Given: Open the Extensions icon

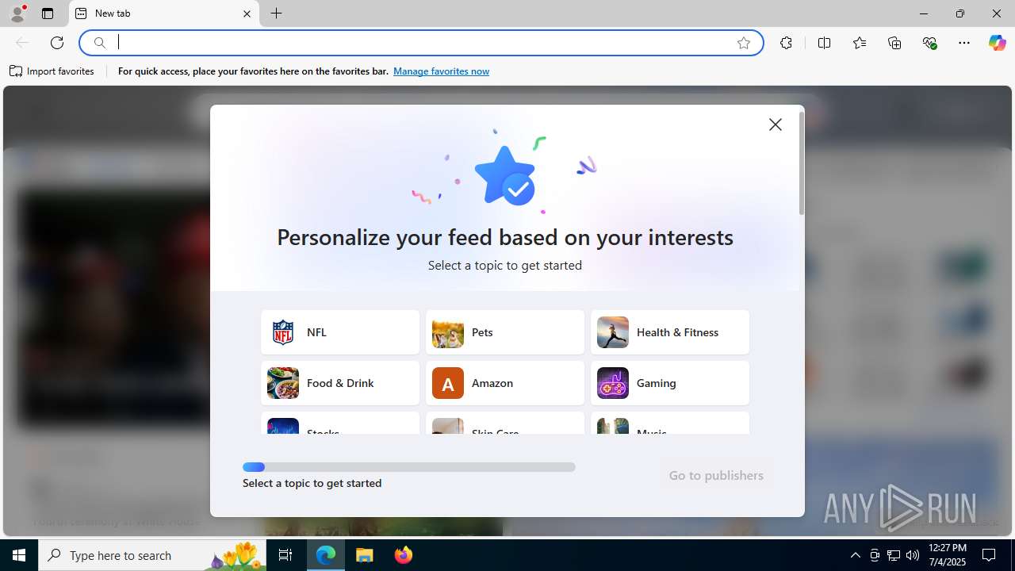Looking at the screenshot, I should pyautogui.click(x=786, y=43).
